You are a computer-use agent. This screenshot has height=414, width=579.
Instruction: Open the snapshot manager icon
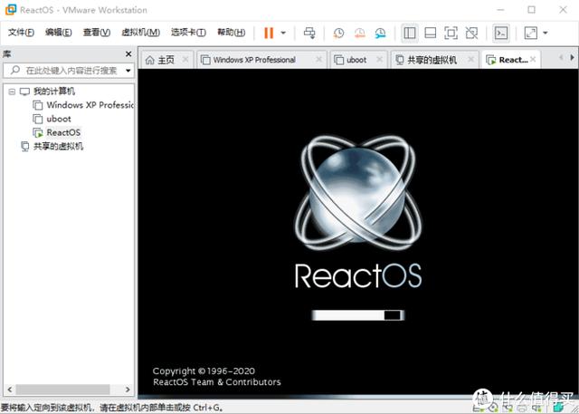click(x=380, y=33)
